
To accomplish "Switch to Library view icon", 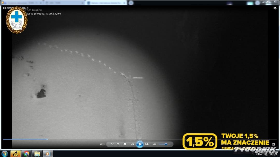I will coord(275,8).
